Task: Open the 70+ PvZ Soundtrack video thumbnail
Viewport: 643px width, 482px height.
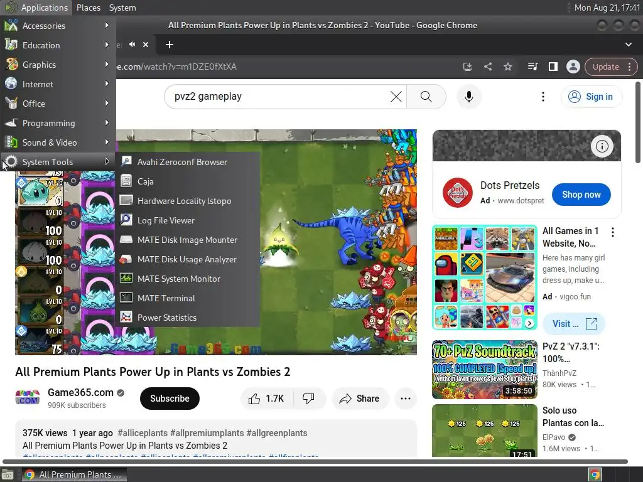Action: coord(484,370)
